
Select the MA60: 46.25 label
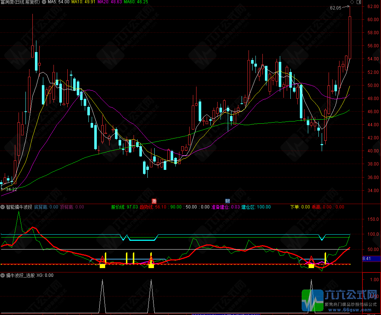(136, 2)
